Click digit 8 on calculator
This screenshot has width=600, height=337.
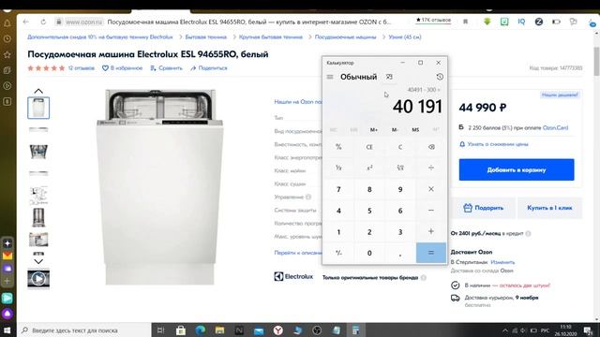[369, 189]
